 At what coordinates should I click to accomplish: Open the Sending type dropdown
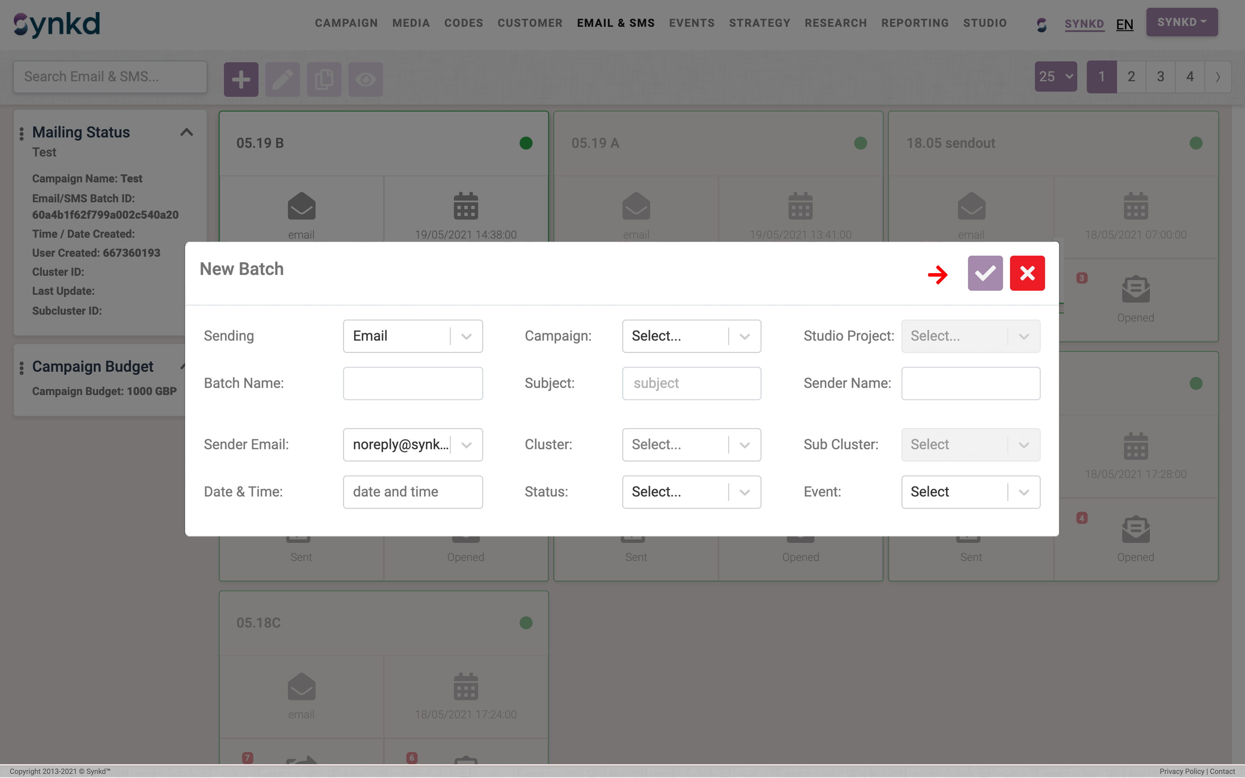[x=412, y=336]
